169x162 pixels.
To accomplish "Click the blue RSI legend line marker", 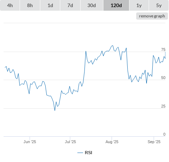I will click(80, 153).
